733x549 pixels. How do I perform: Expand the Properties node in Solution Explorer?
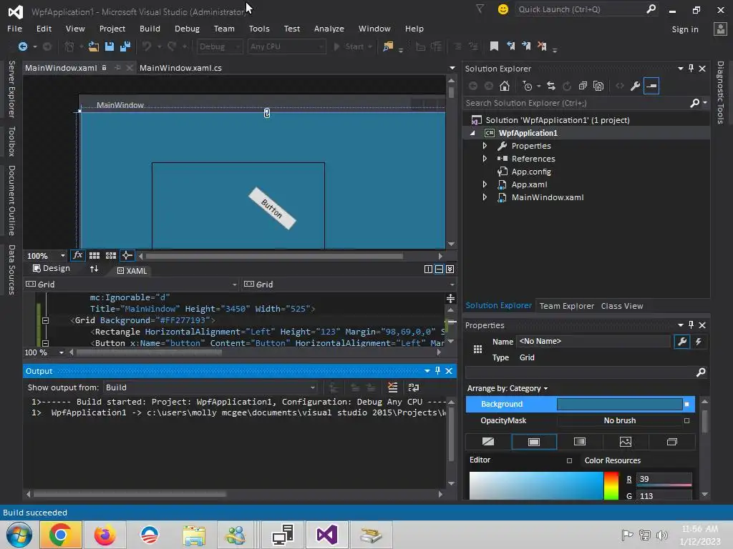(x=485, y=146)
